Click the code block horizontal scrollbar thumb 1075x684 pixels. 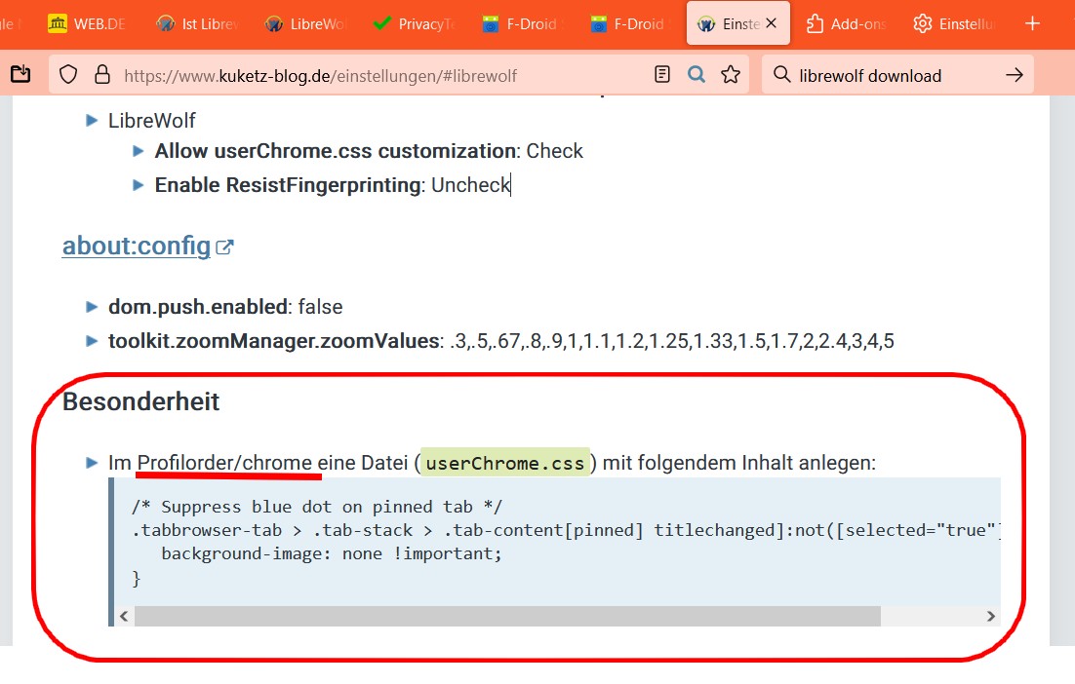(x=507, y=616)
